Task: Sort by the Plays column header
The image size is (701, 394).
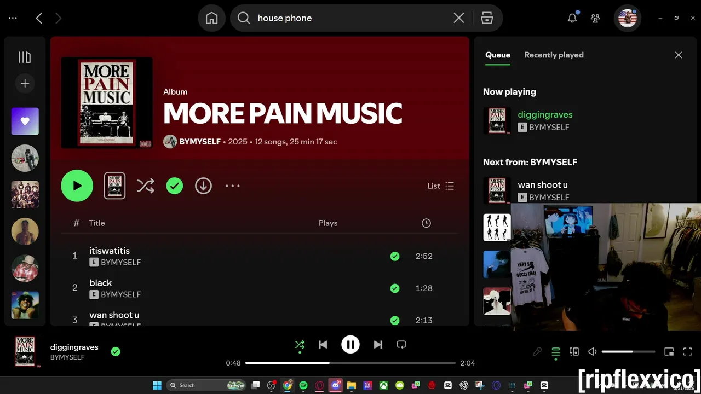Action: [328, 223]
